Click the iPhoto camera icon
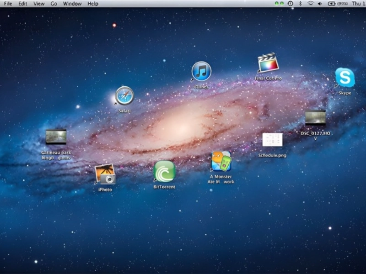Image resolution: width=366 pixels, height=274 pixels. (x=105, y=174)
